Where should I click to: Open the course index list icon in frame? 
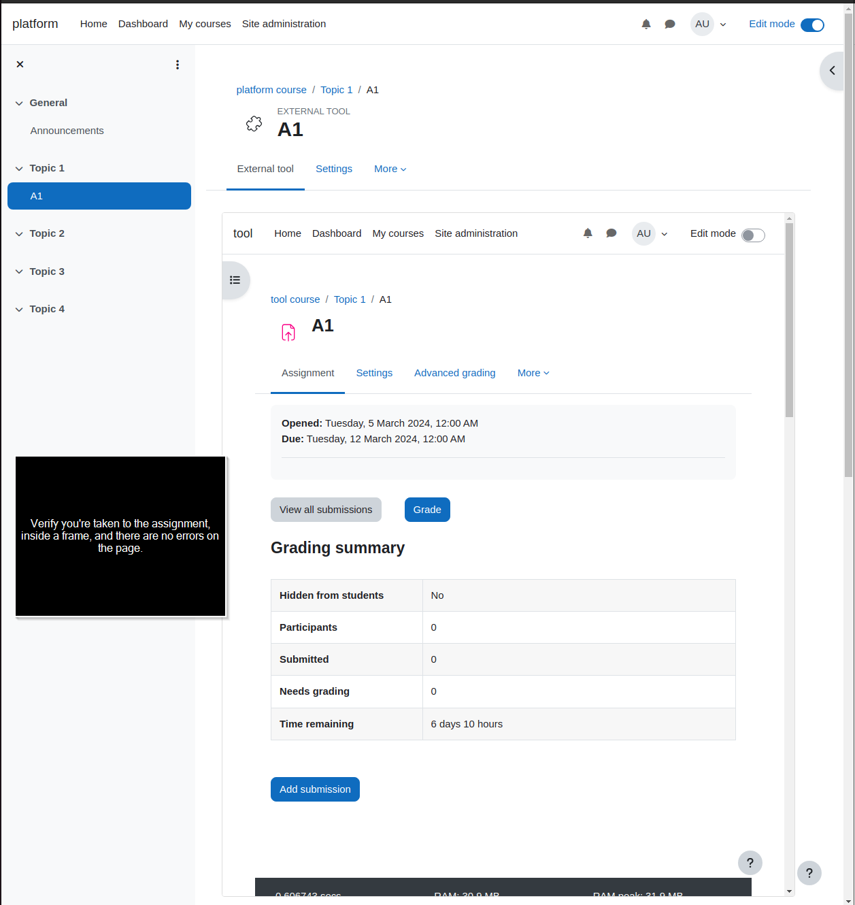point(235,280)
